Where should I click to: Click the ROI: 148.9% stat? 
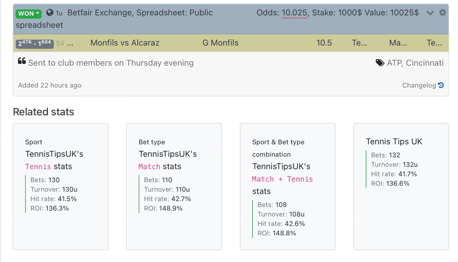tap(163, 208)
